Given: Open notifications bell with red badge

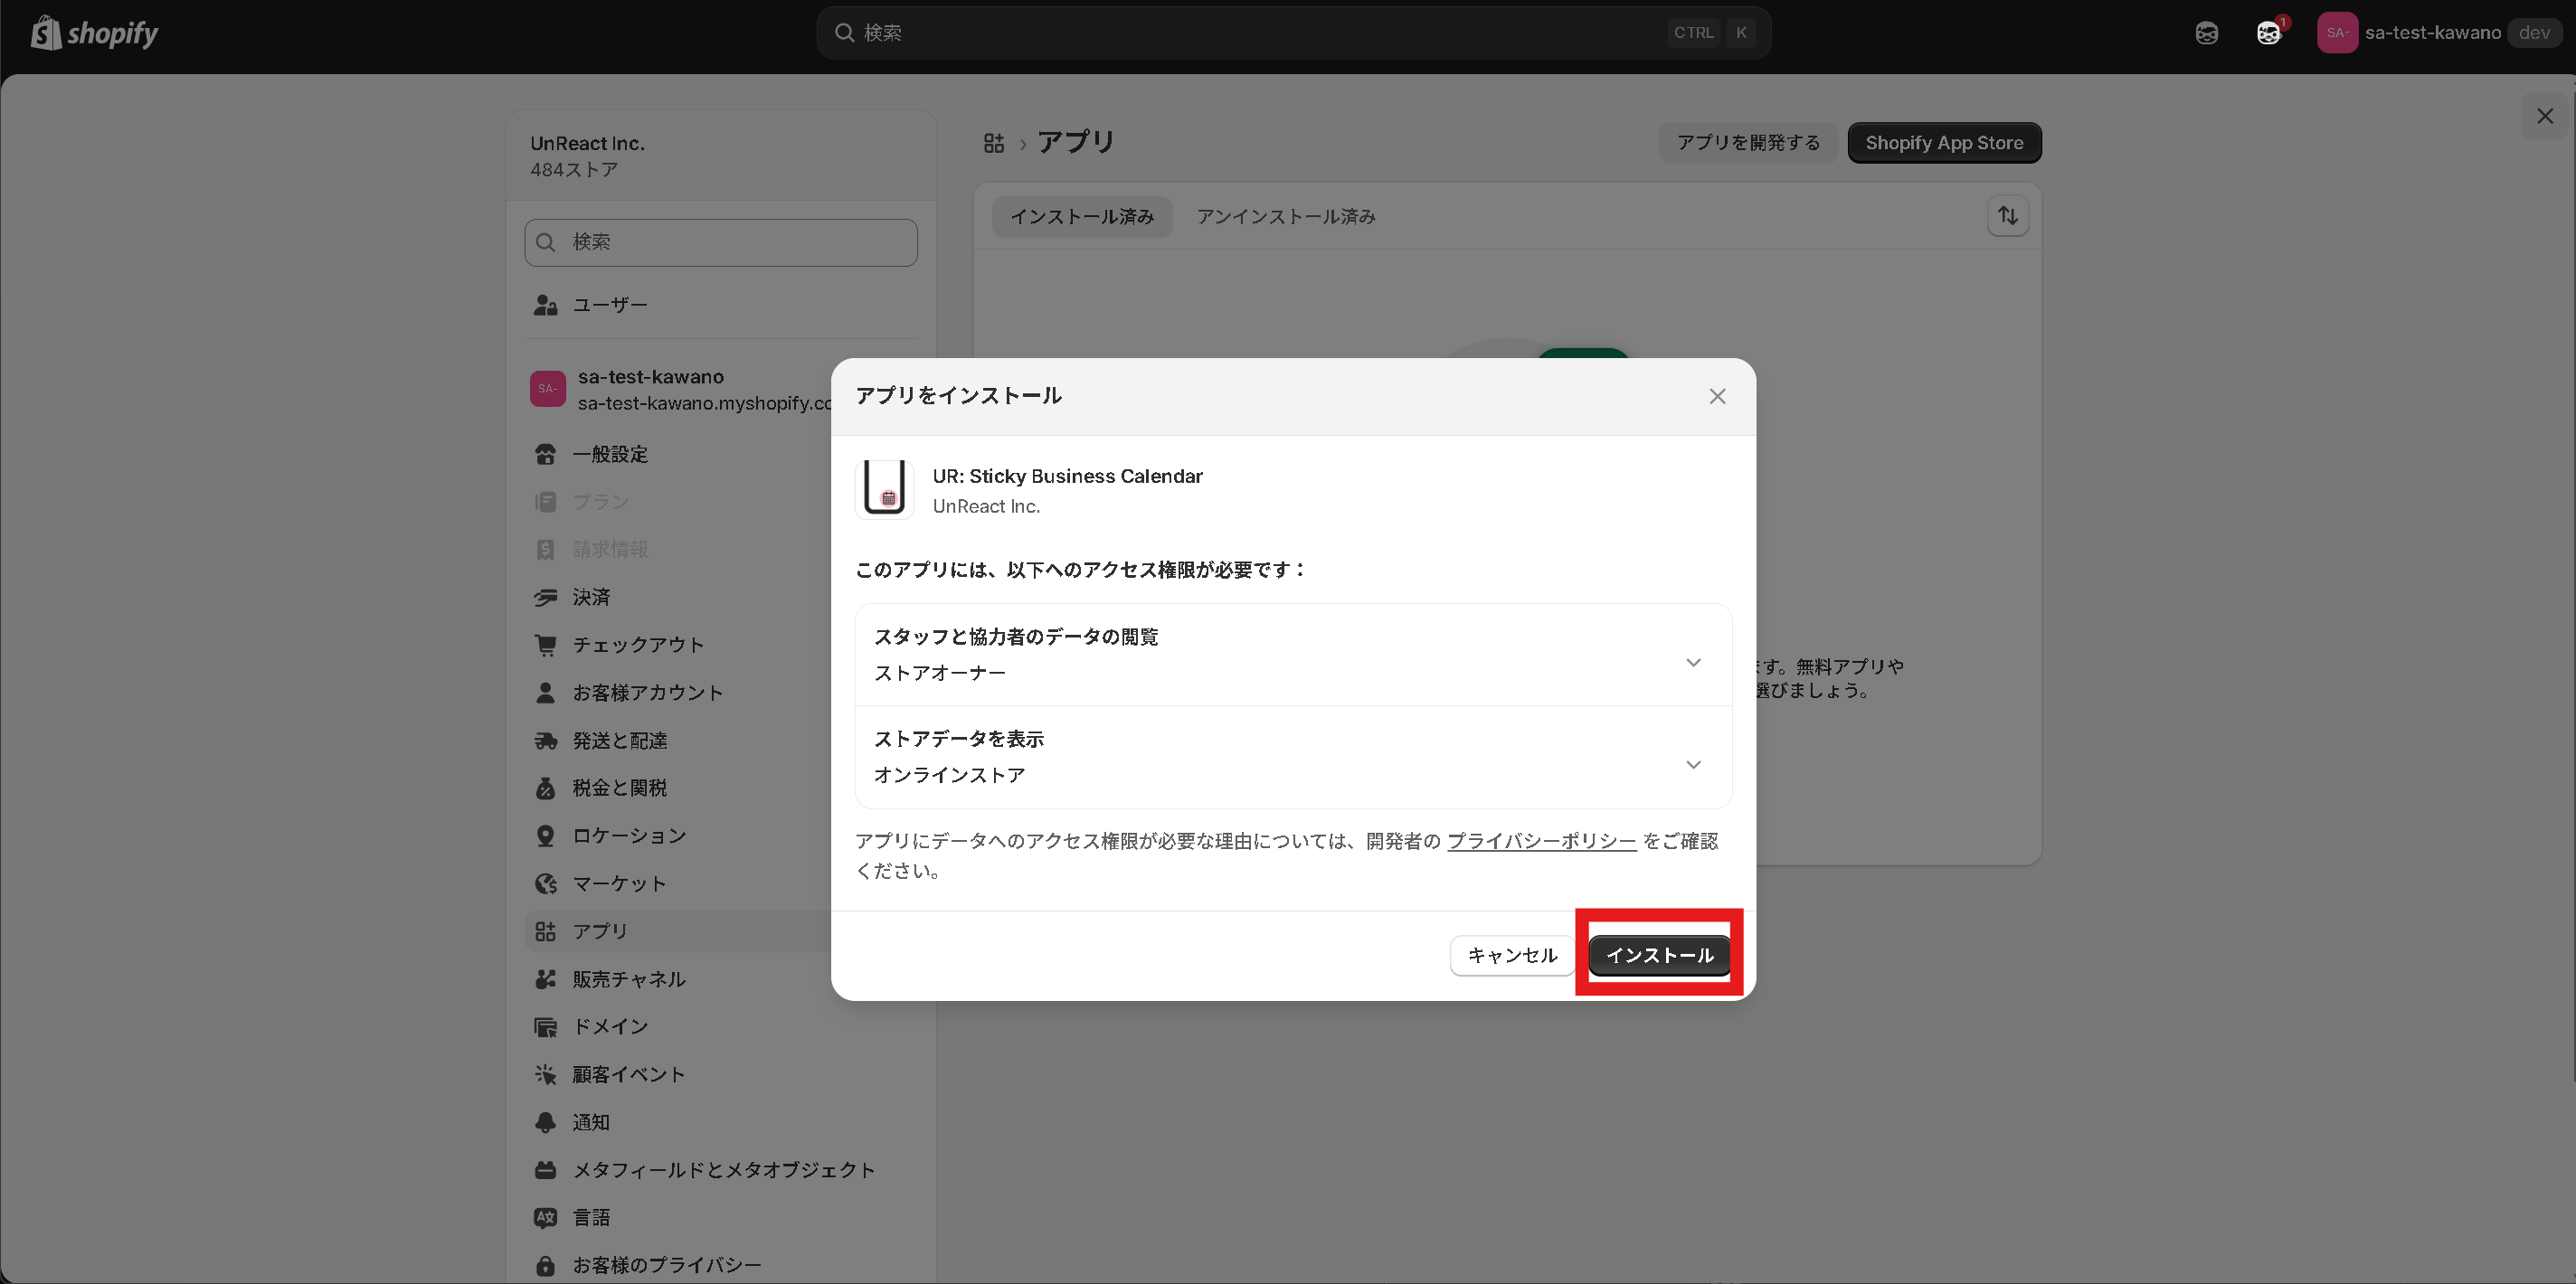Looking at the screenshot, I should 2269,33.
